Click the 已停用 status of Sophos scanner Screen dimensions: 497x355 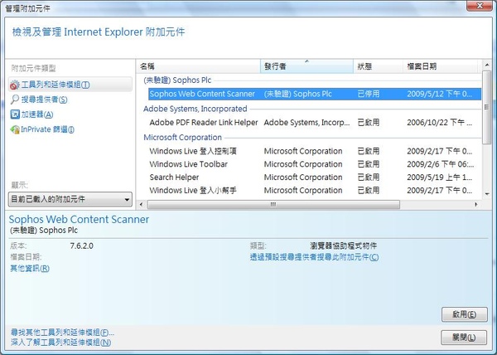pos(369,94)
